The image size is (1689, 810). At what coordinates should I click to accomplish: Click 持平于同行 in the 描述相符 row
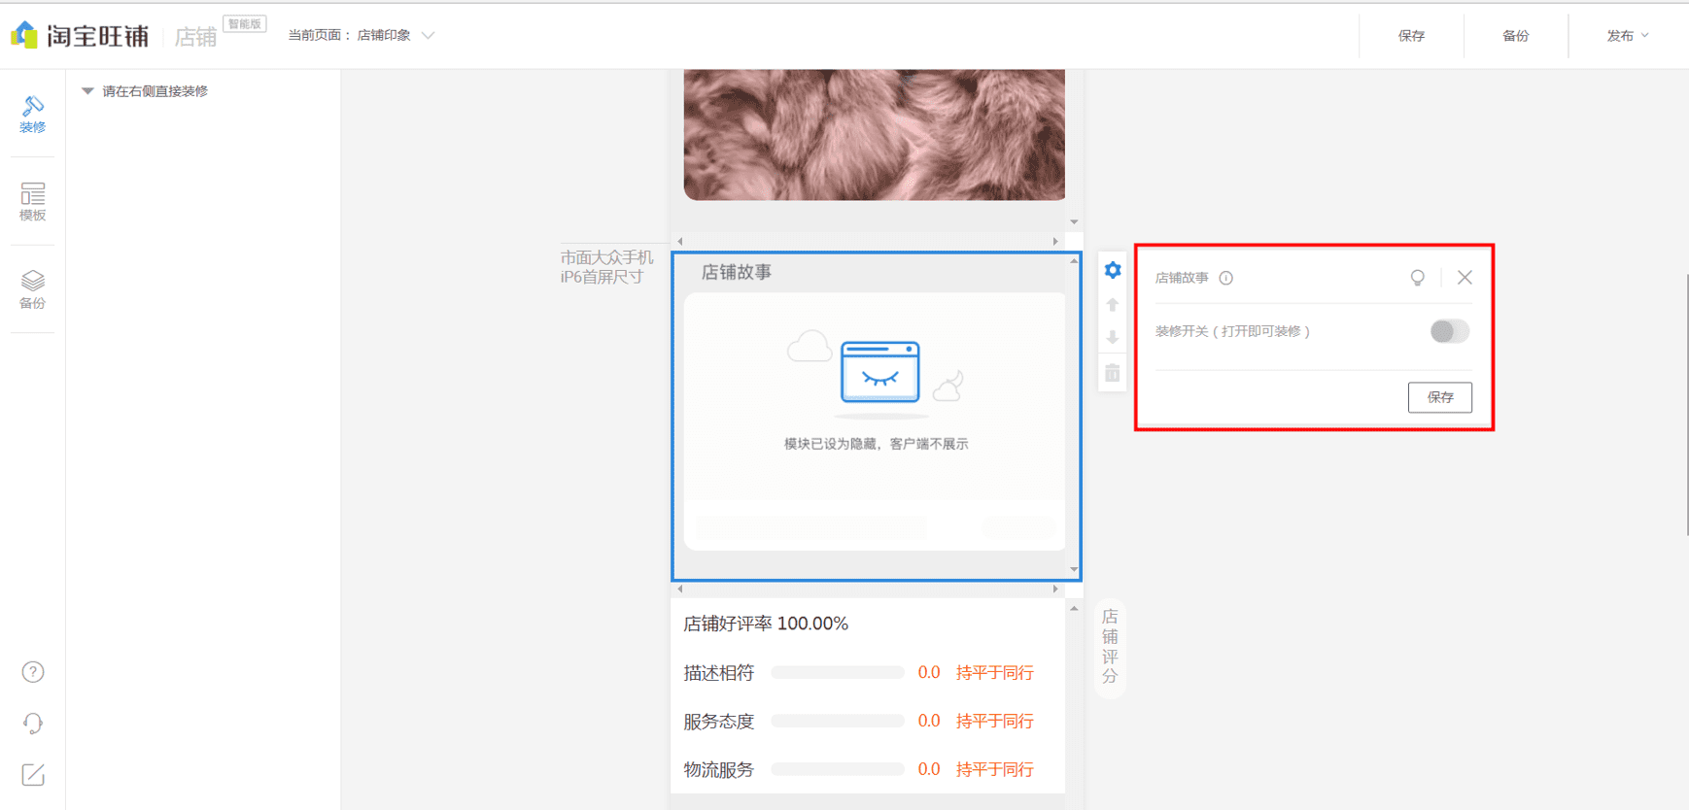click(x=995, y=672)
